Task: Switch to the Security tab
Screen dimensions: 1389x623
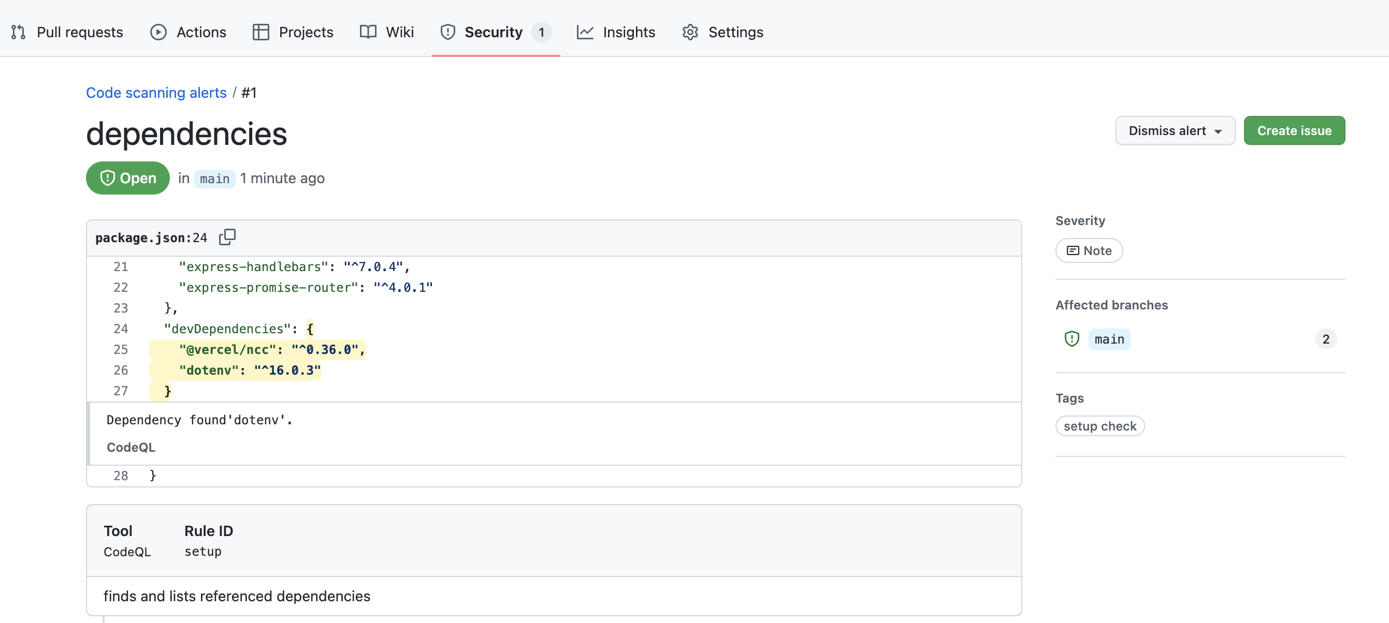Action: [x=494, y=32]
